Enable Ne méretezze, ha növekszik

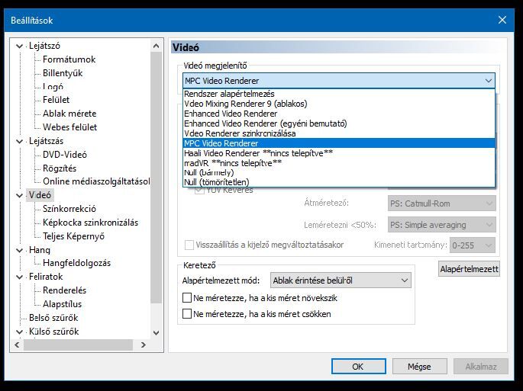point(187,298)
